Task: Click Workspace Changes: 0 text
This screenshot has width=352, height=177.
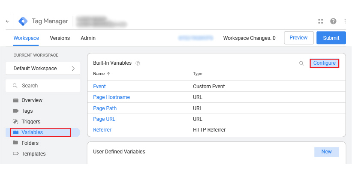Action: 249,38
